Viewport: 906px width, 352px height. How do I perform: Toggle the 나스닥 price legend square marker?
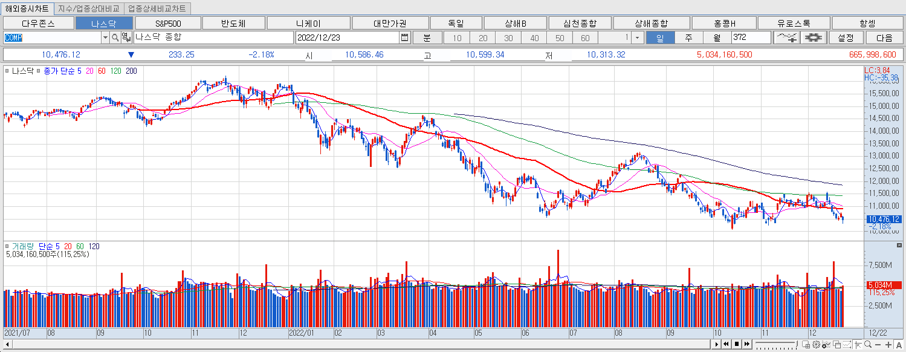coord(7,71)
